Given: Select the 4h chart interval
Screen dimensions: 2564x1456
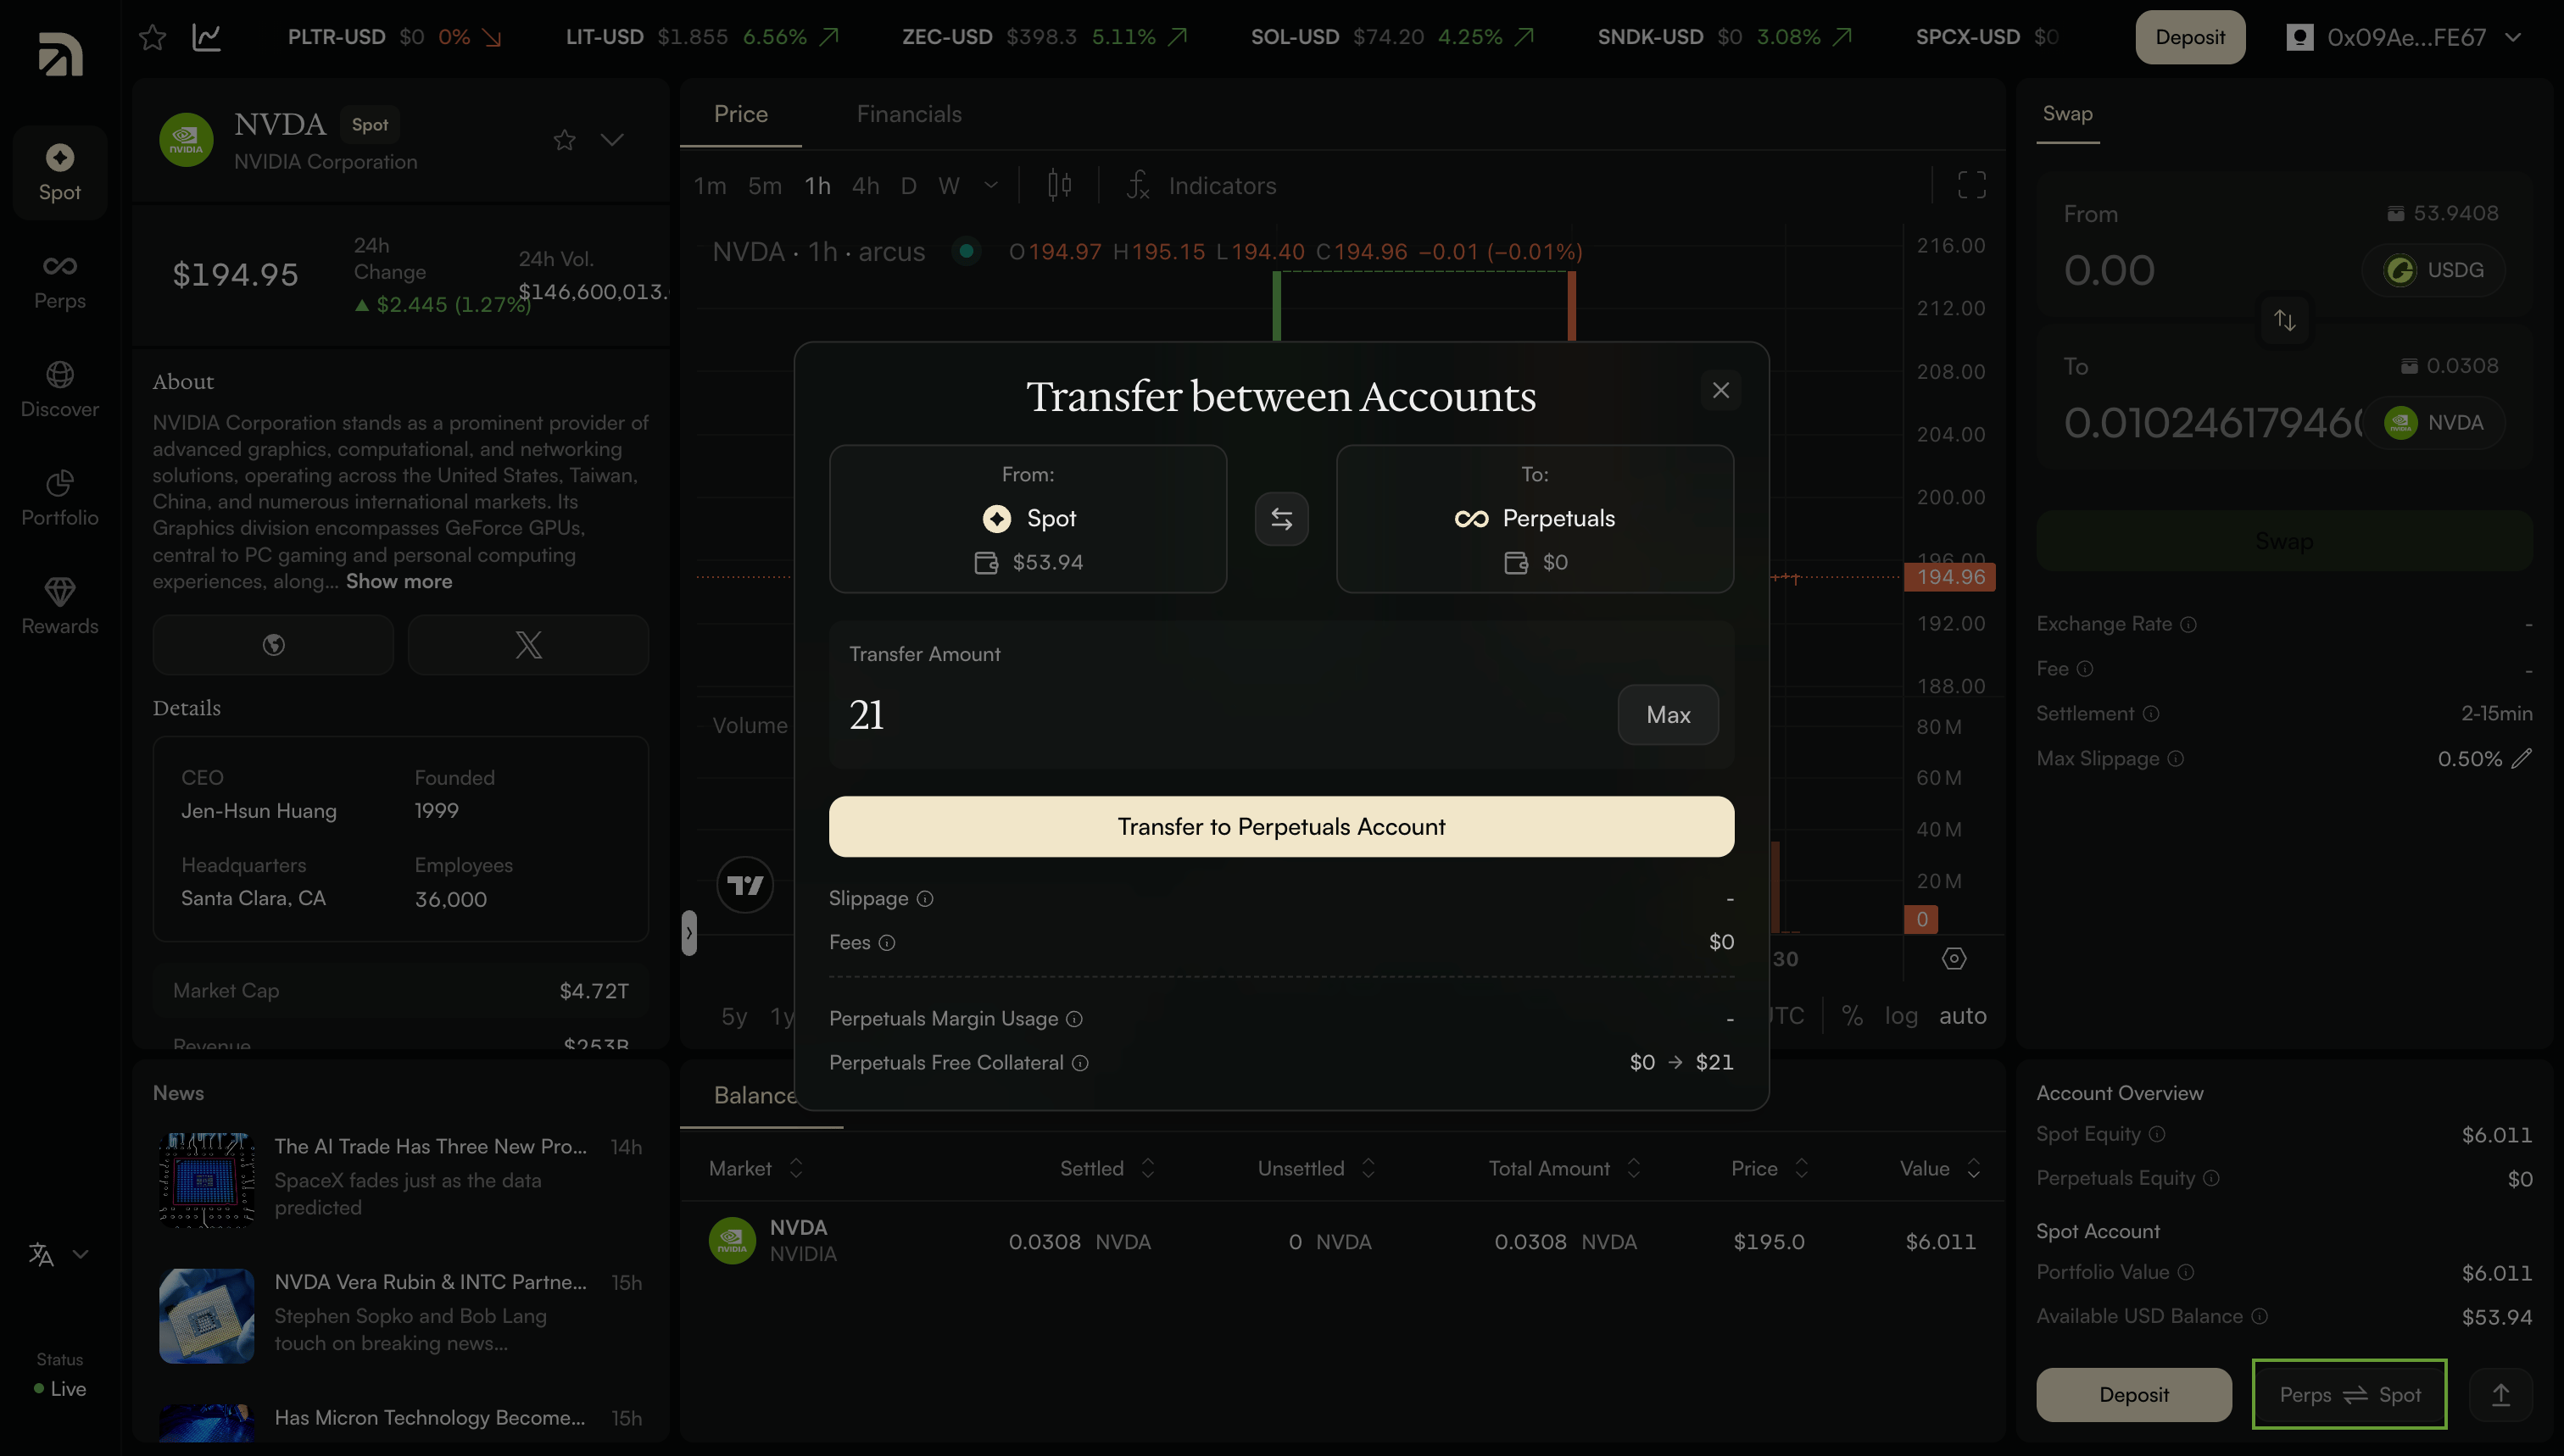Looking at the screenshot, I should tap(867, 186).
